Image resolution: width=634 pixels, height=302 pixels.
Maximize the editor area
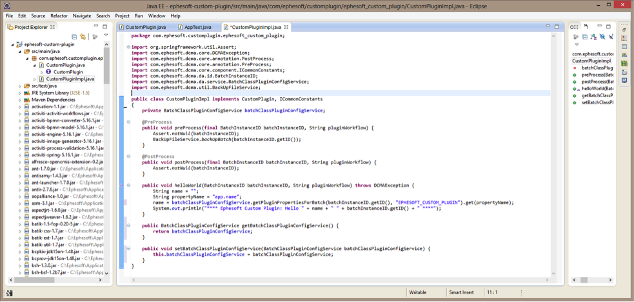(x=557, y=27)
